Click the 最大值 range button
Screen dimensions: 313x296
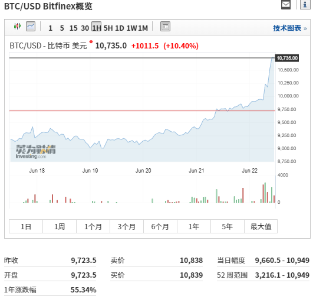pos(261,226)
